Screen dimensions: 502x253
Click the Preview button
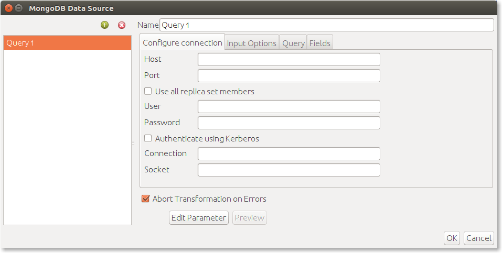[x=250, y=218]
